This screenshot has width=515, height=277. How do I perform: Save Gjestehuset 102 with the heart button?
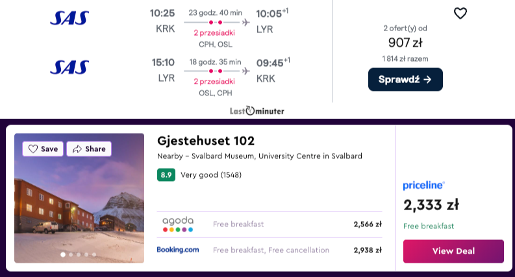(43, 149)
